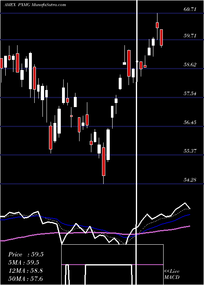Viewport: 204px width, 285px height.
Task: Click the 12MA : 58.8 readout
Action: [25, 271]
